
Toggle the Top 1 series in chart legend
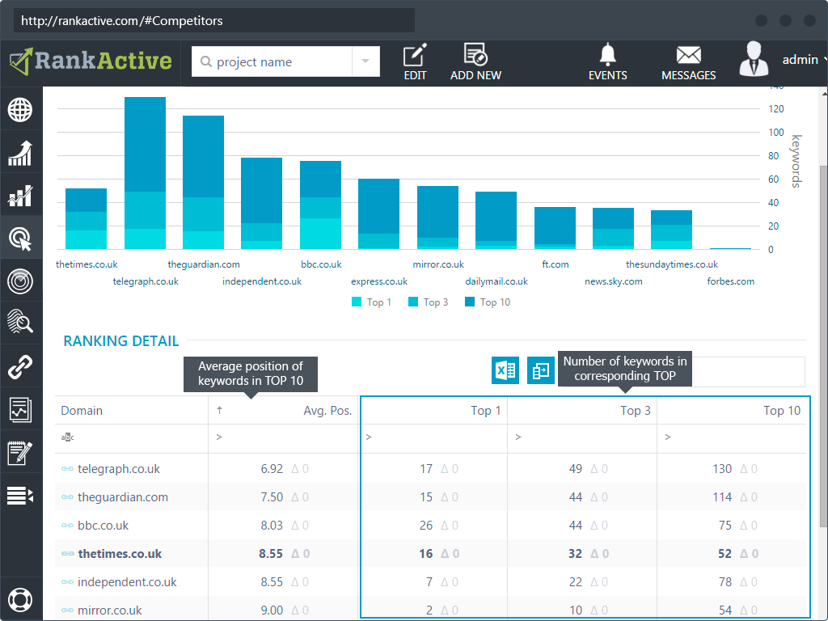click(371, 302)
